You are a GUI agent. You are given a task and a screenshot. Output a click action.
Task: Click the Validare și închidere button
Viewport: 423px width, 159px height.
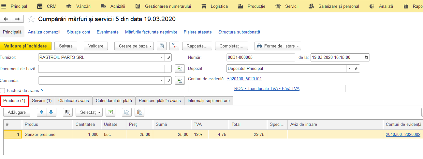[26, 46]
